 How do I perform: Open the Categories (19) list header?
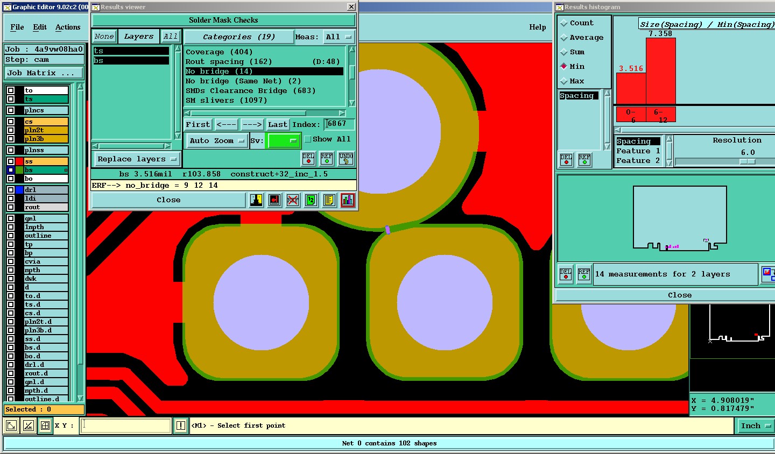tap(239, 37)
